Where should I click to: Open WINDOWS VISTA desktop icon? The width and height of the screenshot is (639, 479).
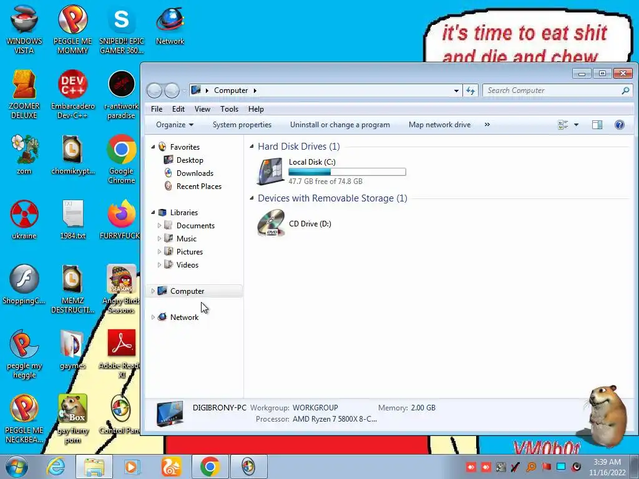(x=24, y=29)
